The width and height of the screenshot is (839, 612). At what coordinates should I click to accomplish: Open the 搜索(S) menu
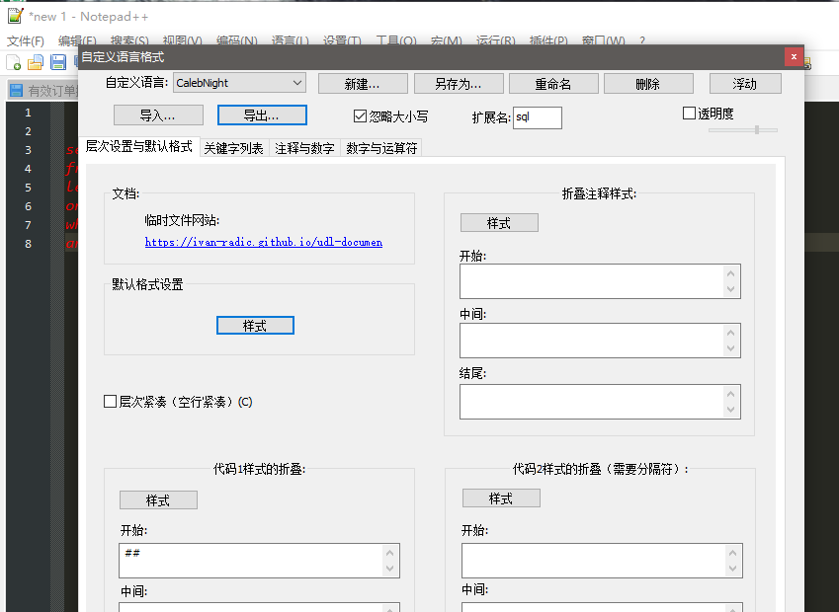(129, 40)
